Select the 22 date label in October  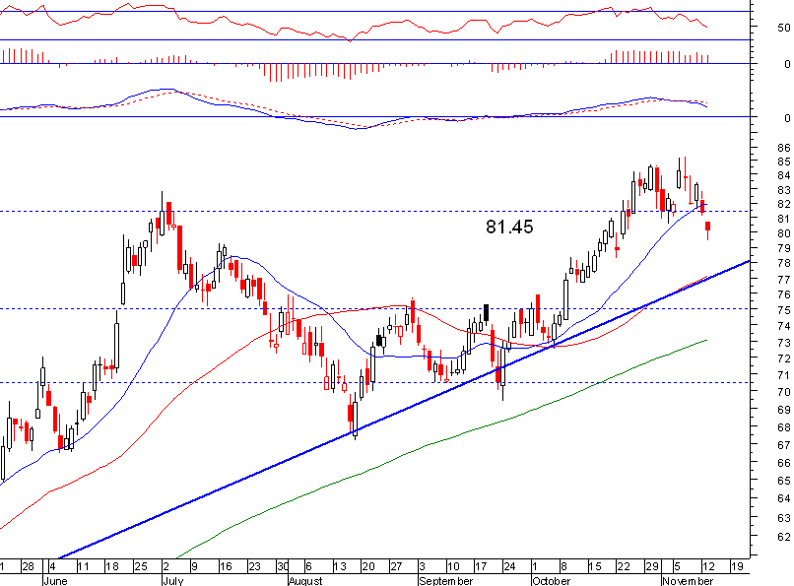[x=623, y=566]
